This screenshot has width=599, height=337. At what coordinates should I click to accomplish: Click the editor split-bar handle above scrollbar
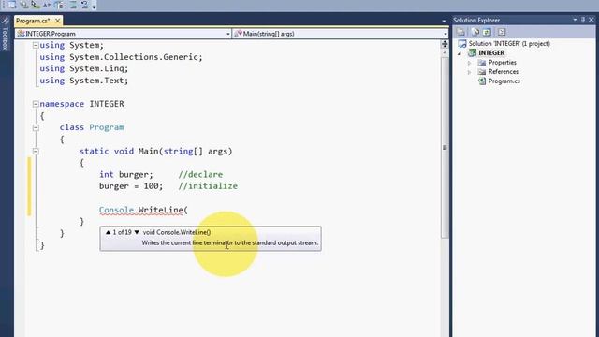[x=445, y=44]
